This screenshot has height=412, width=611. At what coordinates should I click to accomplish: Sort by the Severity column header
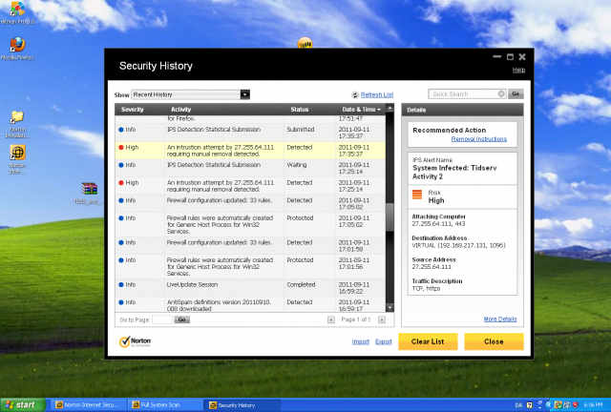(132, 110)
